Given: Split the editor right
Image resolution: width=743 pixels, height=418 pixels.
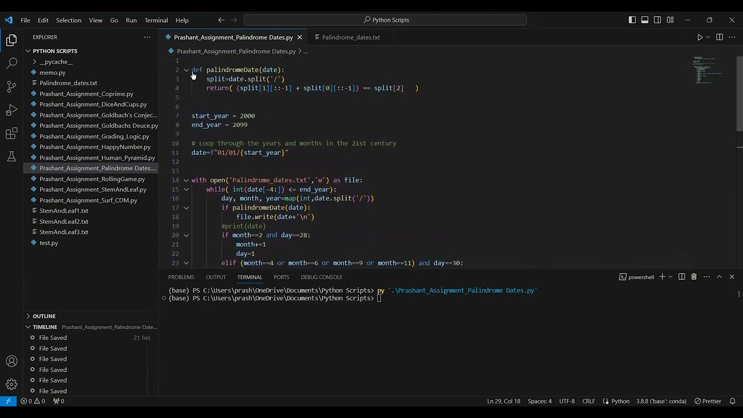Looking at the screenshot, I should pos(719,37).
